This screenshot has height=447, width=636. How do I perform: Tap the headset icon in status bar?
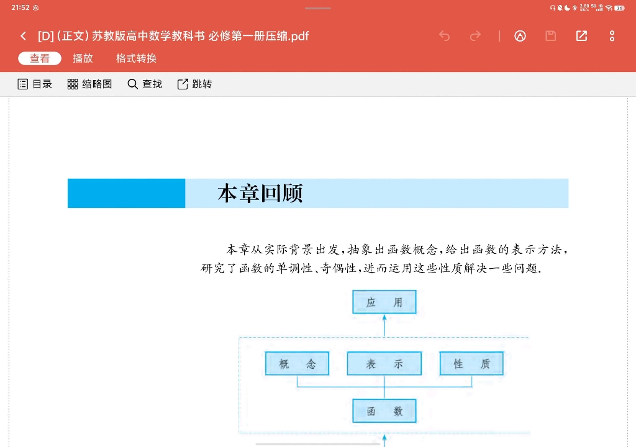coord(552,8)
